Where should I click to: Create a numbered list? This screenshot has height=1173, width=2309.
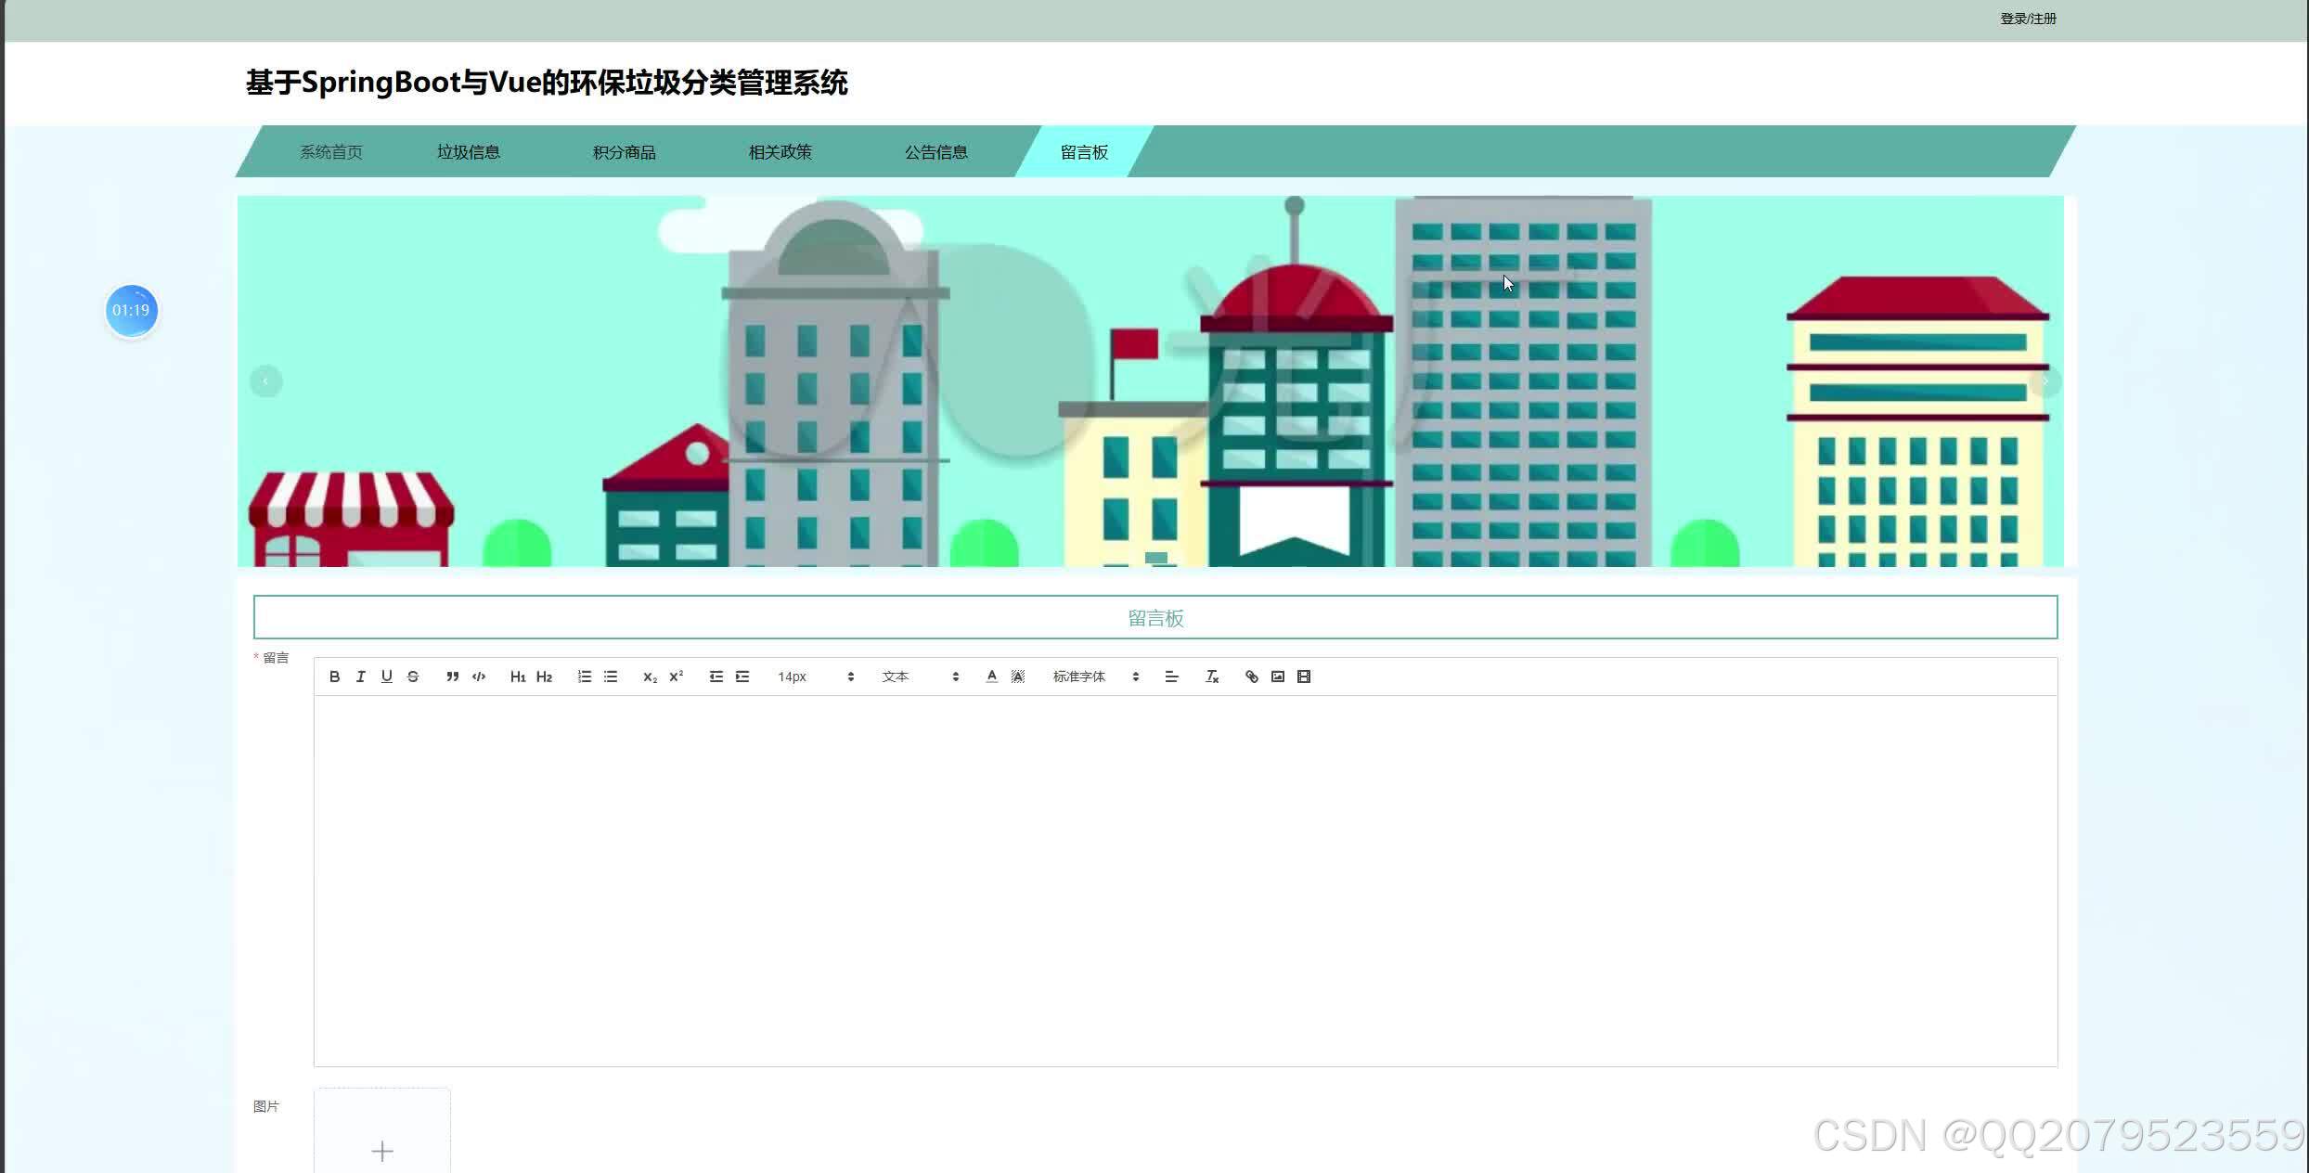[584, 677]
